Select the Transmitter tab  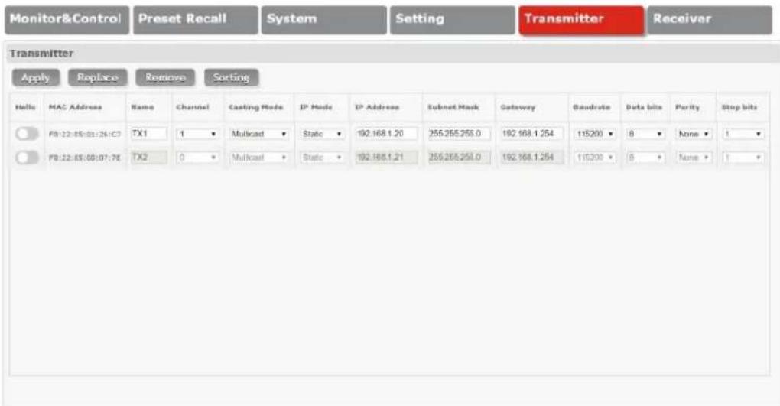point(581,19)
